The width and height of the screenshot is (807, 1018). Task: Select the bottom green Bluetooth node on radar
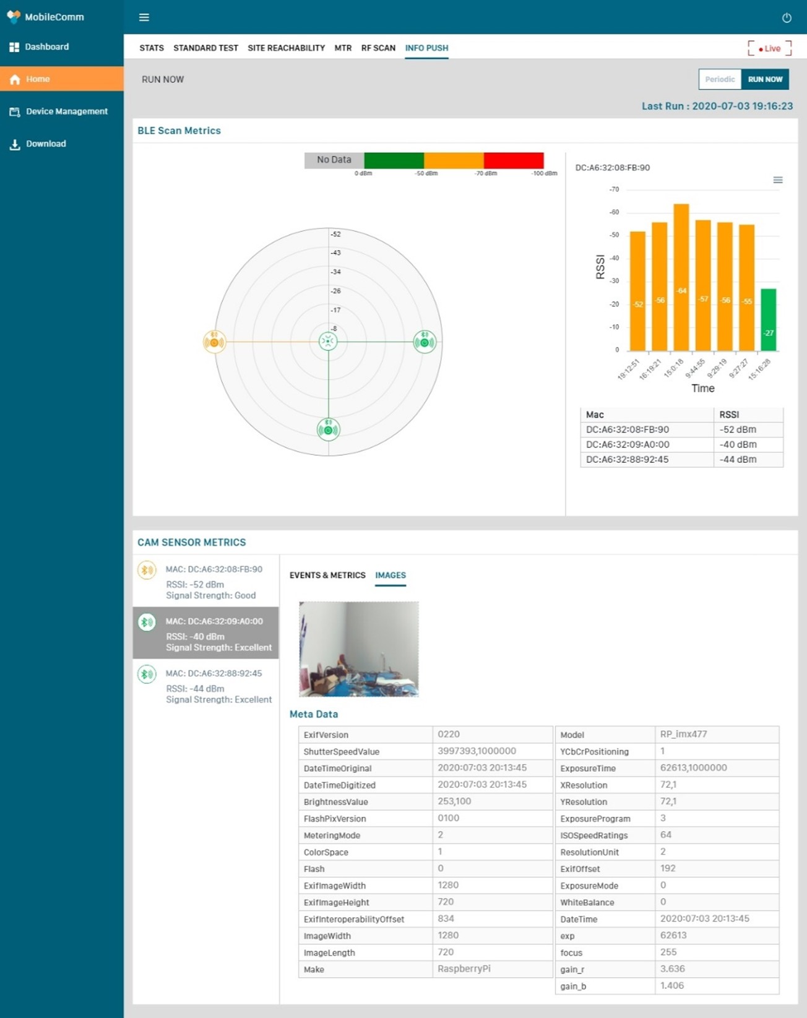[x=328, y=429]
